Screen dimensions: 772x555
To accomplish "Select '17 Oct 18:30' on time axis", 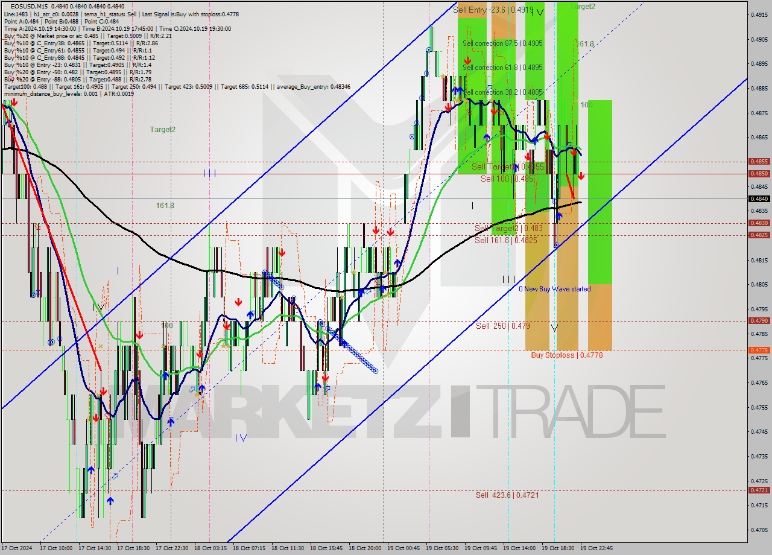I will (133, 548).
